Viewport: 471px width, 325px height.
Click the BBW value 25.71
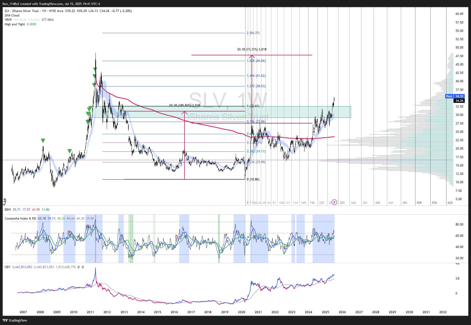point(16,210)
